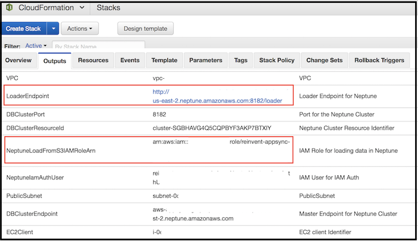This screenshot has height=241, width=418.
Task: Focus the By Stack Name filter field
Action: coord(98,45)
